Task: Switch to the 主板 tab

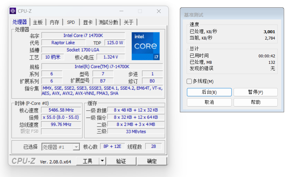Action: (38, 22)
